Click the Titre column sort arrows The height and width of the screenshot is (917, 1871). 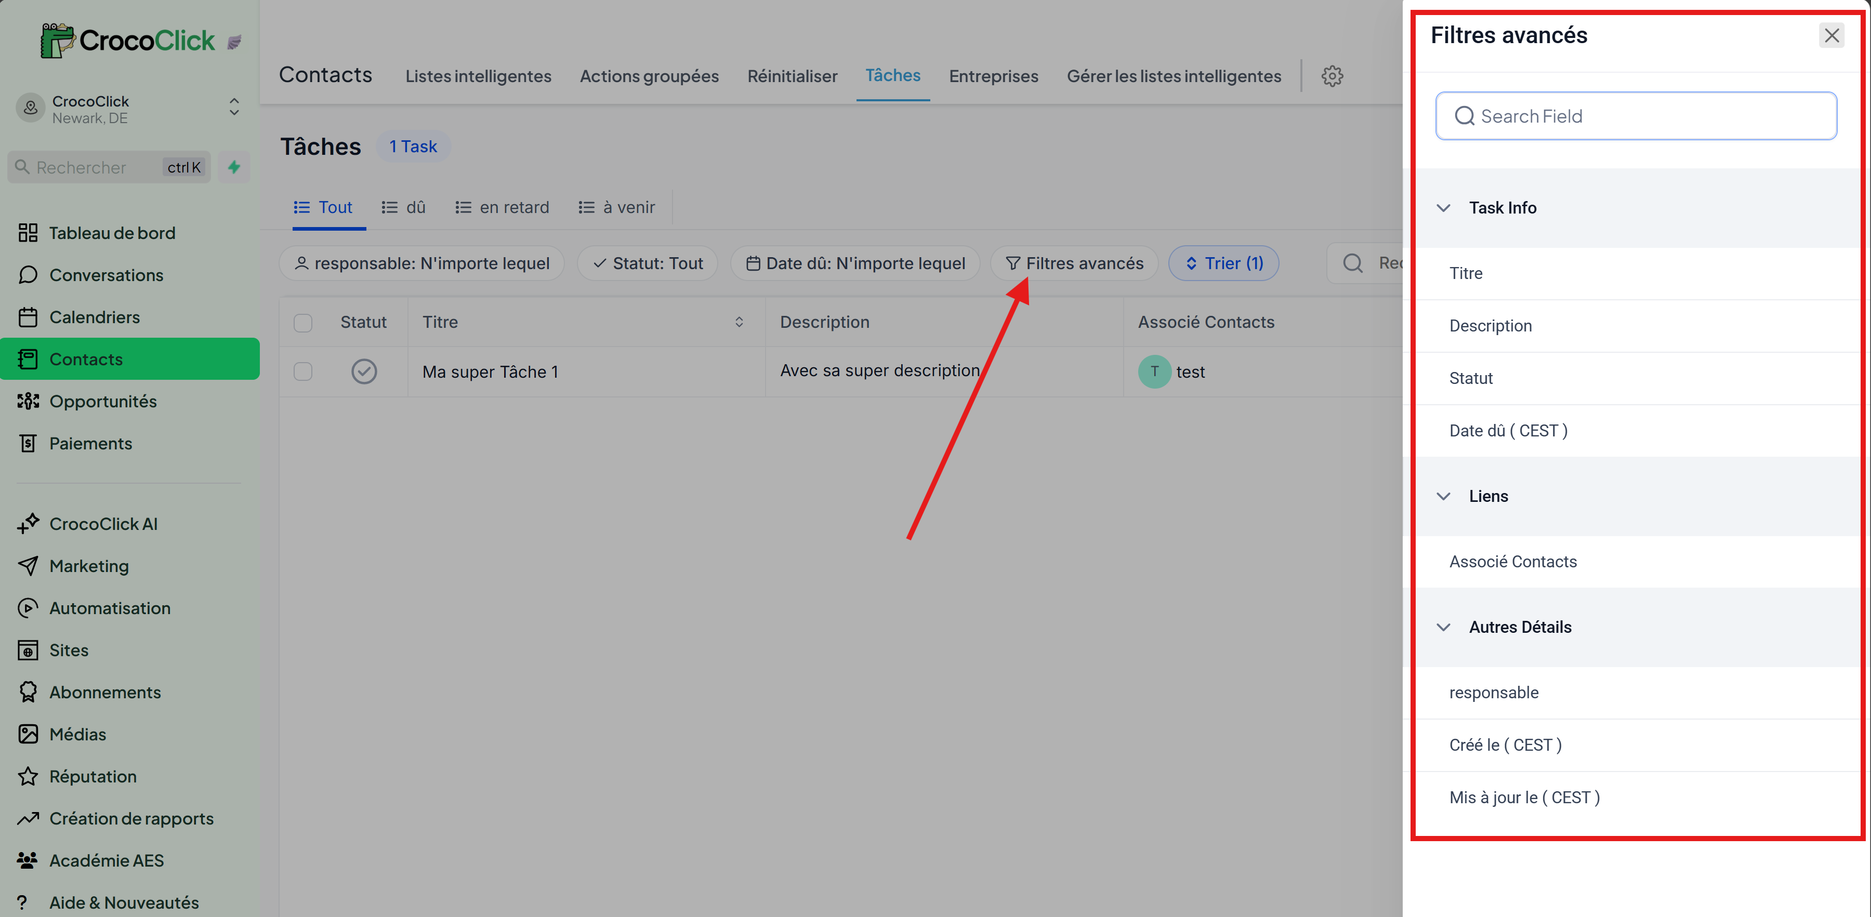(x=739, y=322)
